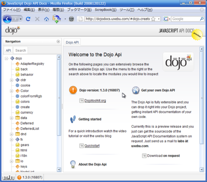
Task: Expand the data folder node
Action: point(11,118)
